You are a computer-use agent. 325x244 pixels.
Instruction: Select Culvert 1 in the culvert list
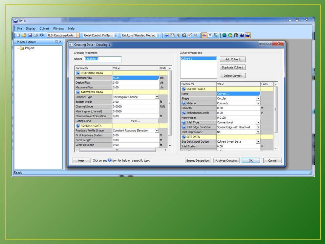[x=198, y=59]
